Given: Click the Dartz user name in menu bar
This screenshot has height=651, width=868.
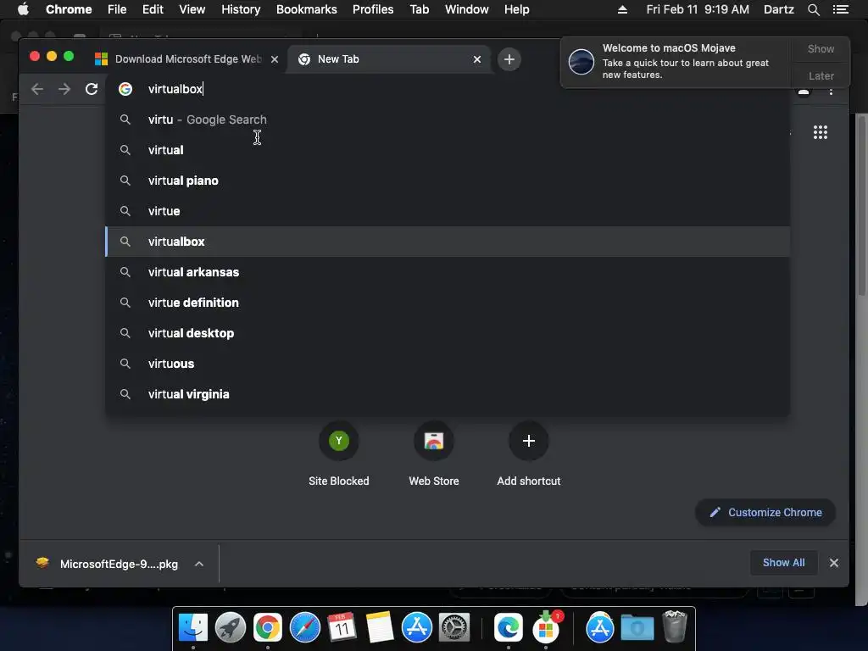Looking at the screenshot, I should click(x=779, y=9).
